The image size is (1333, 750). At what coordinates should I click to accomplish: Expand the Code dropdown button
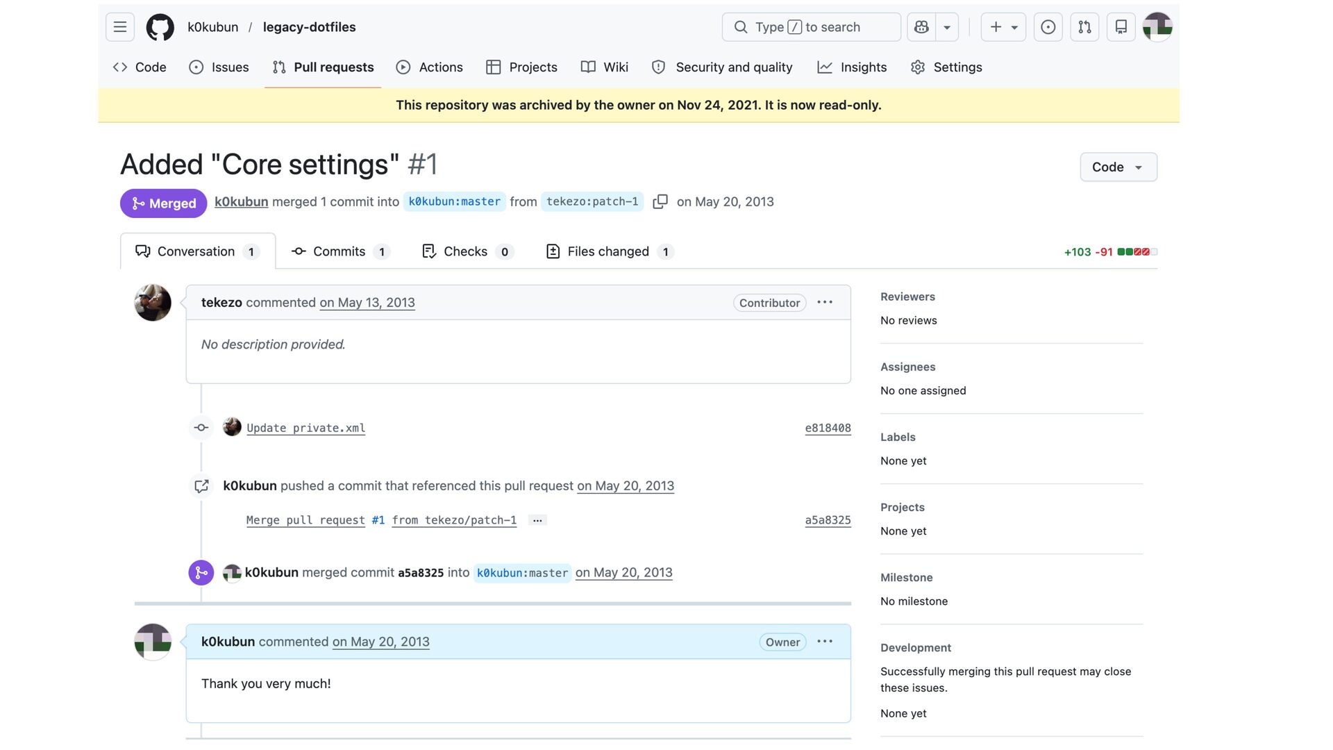(1118, 167)
